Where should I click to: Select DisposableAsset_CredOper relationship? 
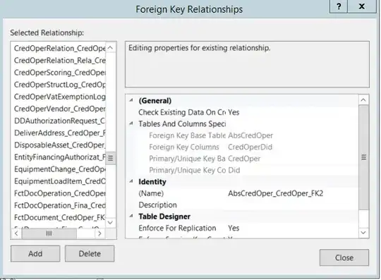[x=60, y=145]
